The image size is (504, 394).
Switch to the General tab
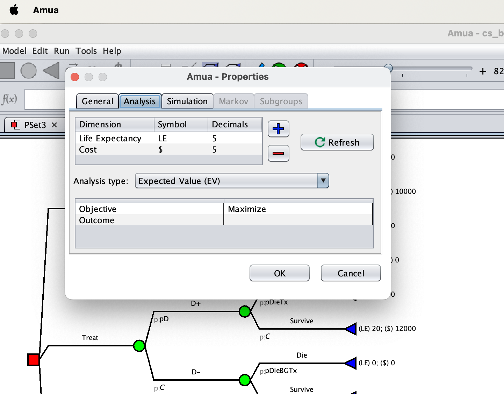tap(97, 101)
